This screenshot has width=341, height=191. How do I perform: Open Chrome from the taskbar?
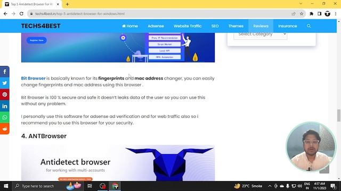115,186
